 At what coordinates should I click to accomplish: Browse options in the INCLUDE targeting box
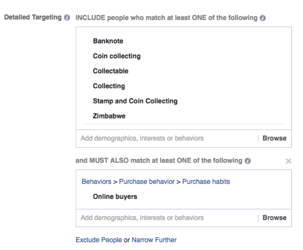274,138
